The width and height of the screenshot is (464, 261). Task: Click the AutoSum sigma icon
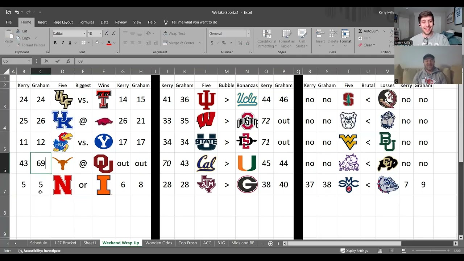tap(360, 31)
